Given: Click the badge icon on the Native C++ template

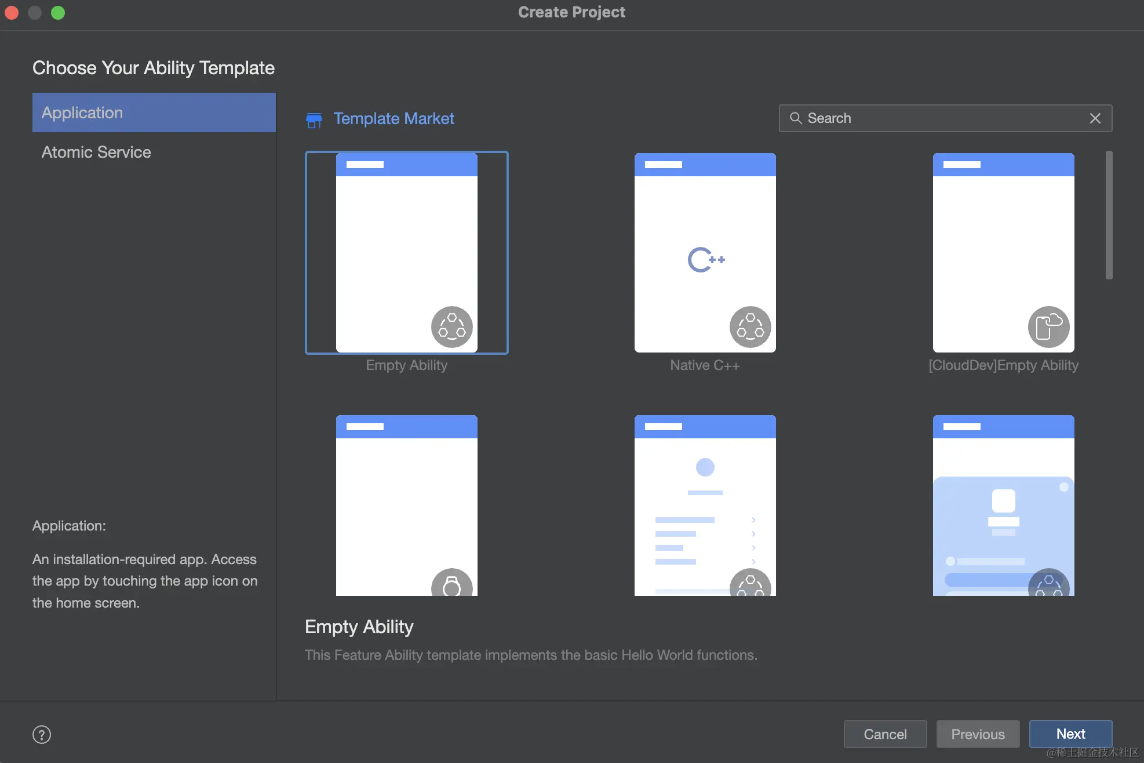Looking at the screenshot, I should [750, 327].
